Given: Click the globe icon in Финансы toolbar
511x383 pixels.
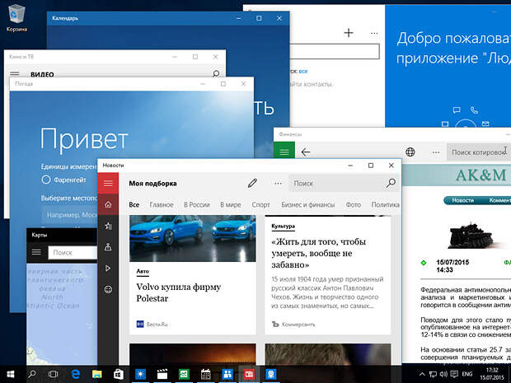Looking at the screenshot, I should pos(410,152).
